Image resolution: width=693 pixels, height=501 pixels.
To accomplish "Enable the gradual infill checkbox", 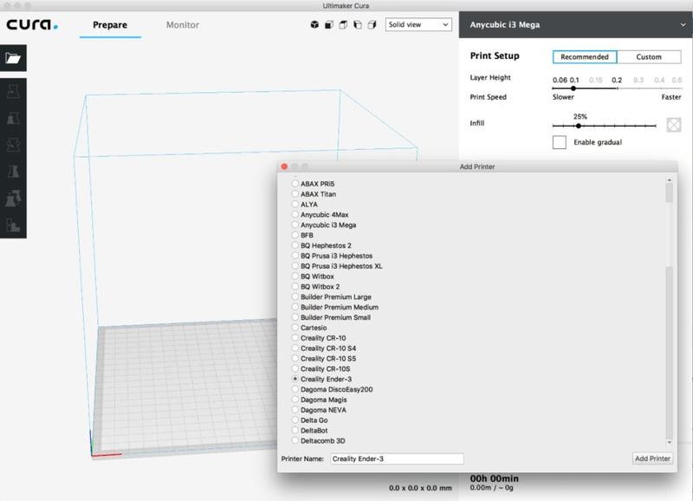I will click(560, 142).
